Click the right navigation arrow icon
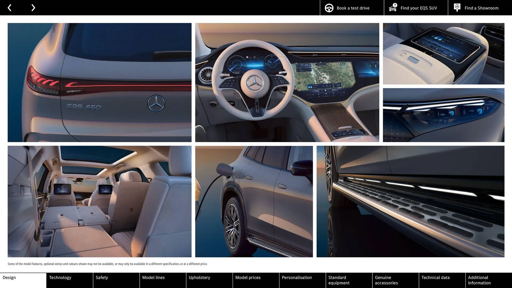Screen dimensions: 512x288 (x=33, y=7)
